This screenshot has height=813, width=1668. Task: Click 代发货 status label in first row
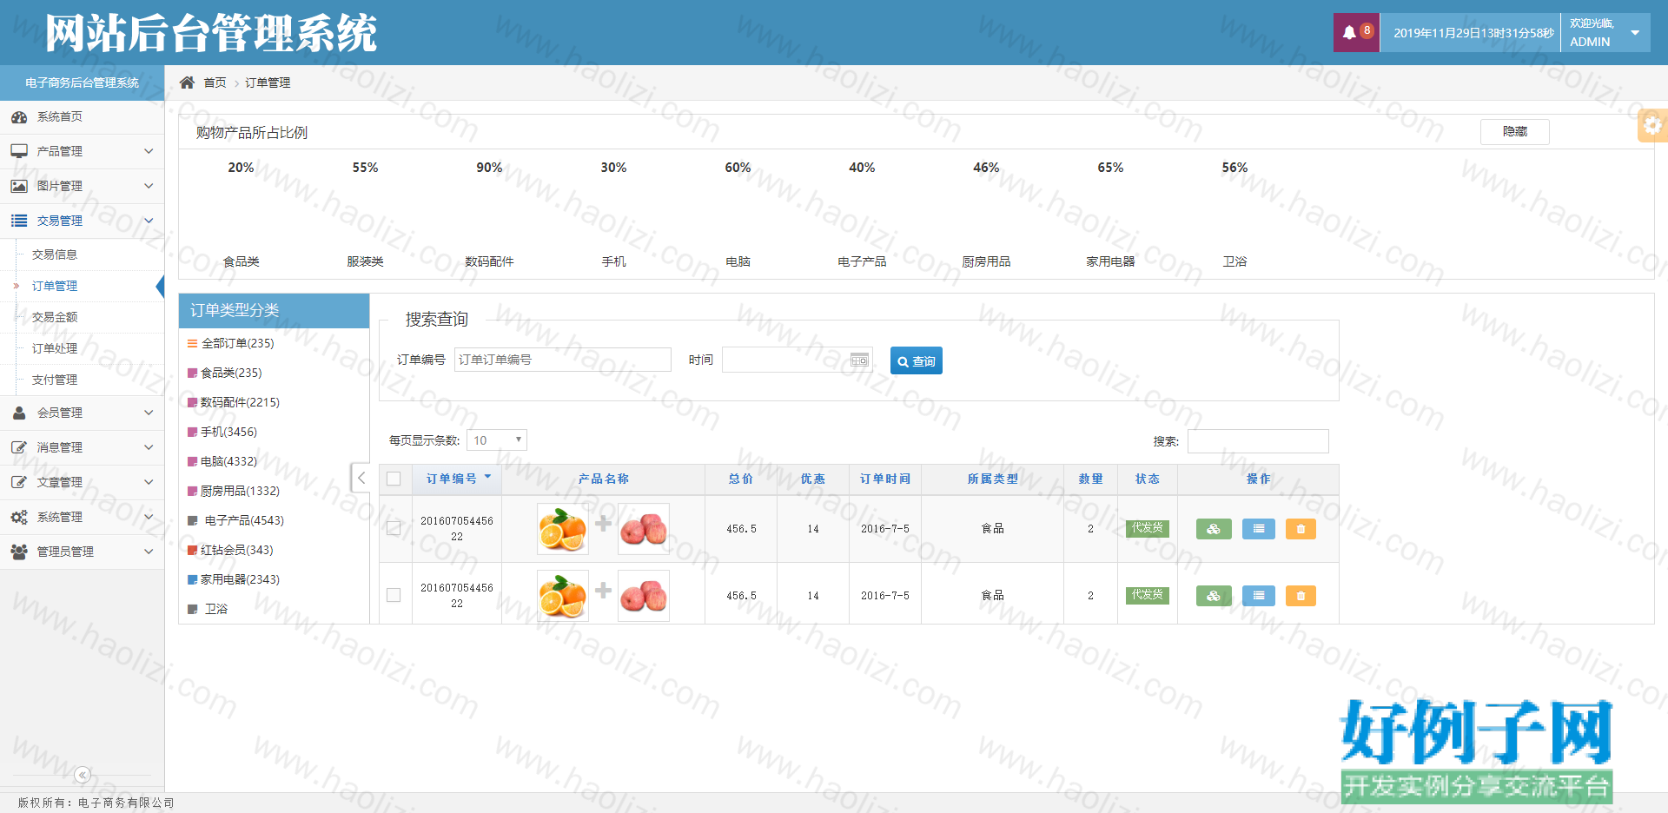[1148, 528]
